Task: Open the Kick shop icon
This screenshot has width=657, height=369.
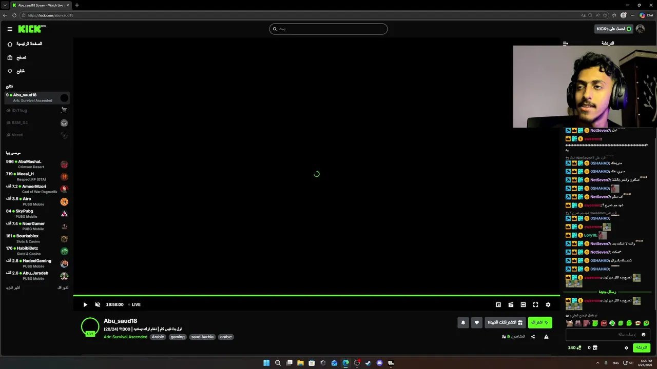Action: [x=595, y=348]
